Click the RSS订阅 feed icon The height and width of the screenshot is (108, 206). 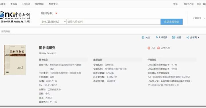[x=157, y=38]
